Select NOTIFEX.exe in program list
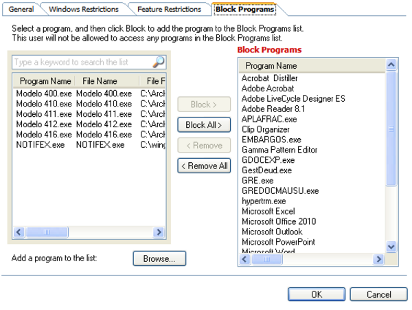This screenshot has width=412, height=310. pos(40,145)
